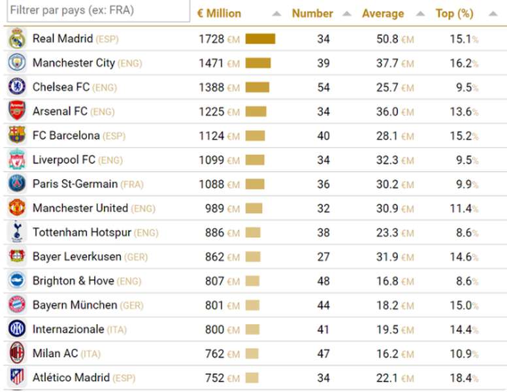Screen dimensions: 507x392
Task: Click the € Million column header
Action: [220, 14]
